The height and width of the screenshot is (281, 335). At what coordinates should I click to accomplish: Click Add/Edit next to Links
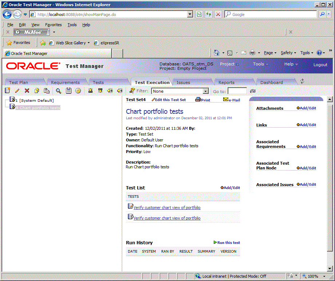(x=306, y=125)
